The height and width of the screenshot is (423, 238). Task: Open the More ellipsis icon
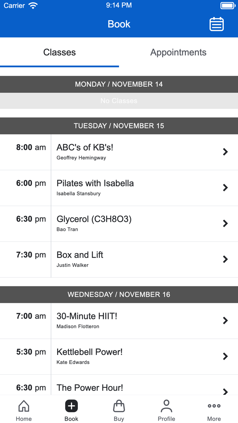tap(214, 406)
